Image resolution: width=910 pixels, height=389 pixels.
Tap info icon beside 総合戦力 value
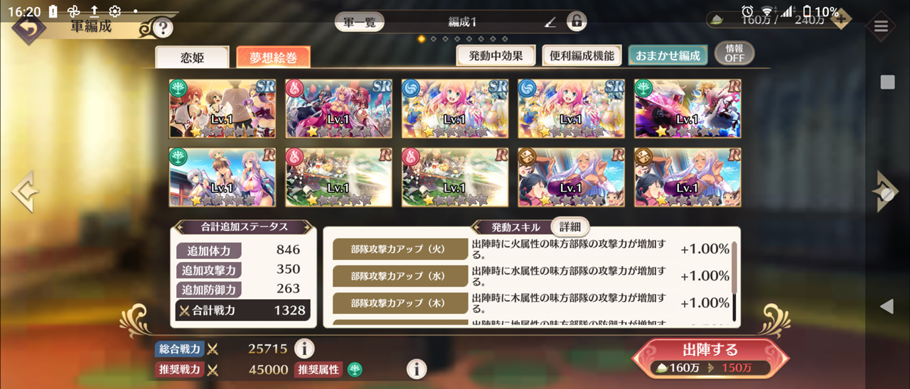pos(304,349)
